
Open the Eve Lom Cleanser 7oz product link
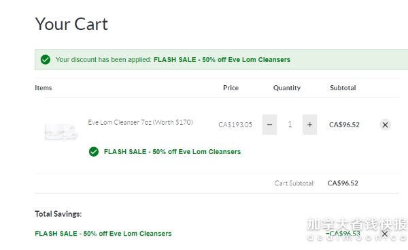(x=140, y=122)
